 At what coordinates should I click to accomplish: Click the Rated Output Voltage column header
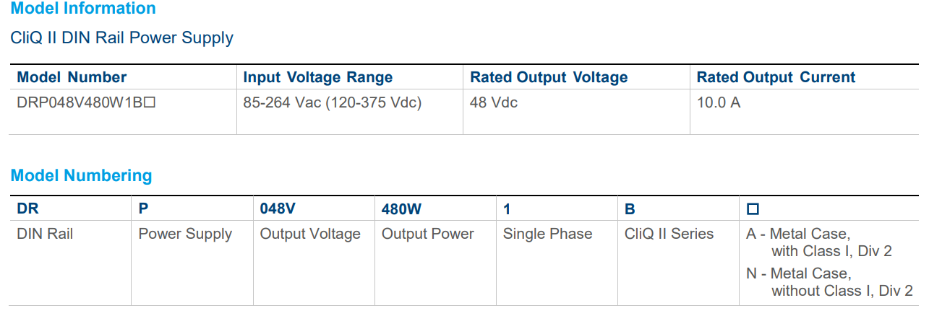click(x=548, y=78)
